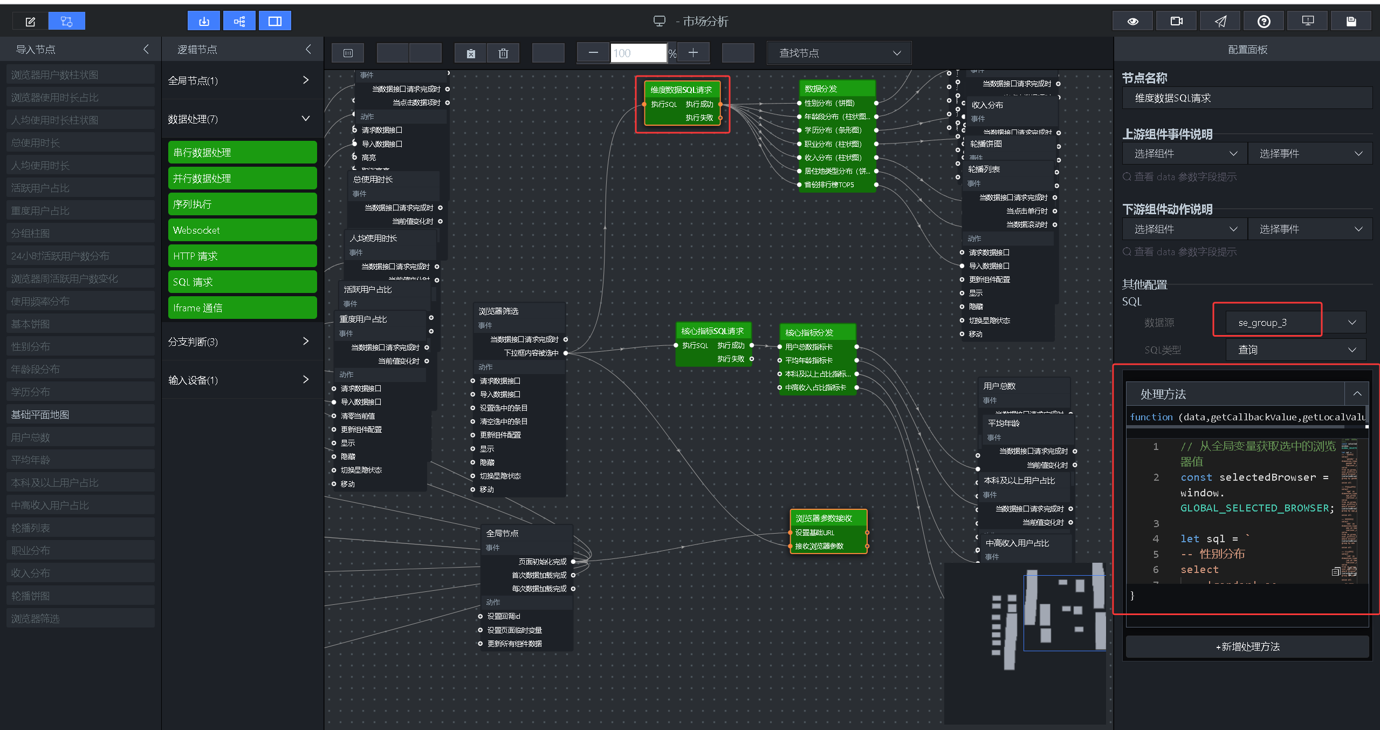Click the monitor icon in top-right toolbar

[x=1308, y=22]
